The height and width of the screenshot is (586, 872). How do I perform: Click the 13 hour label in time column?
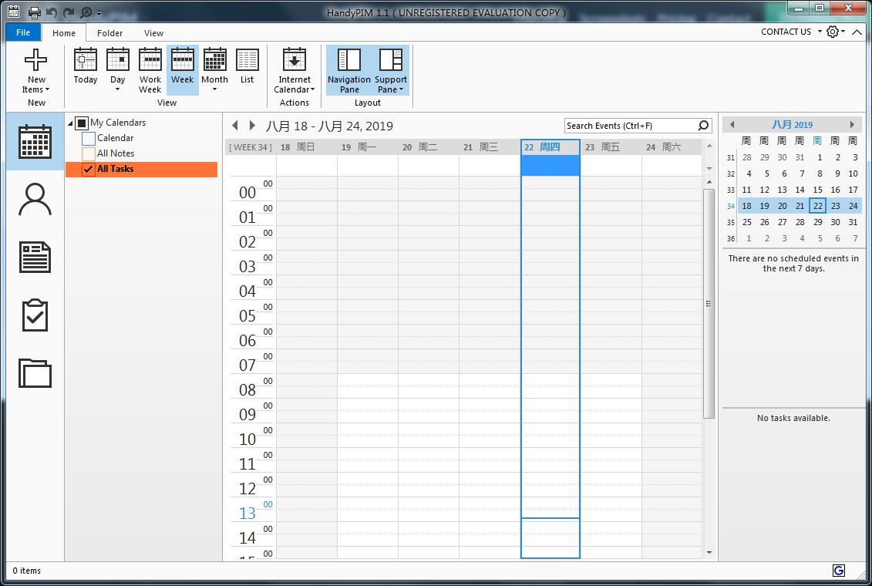[x=247, y=513]
